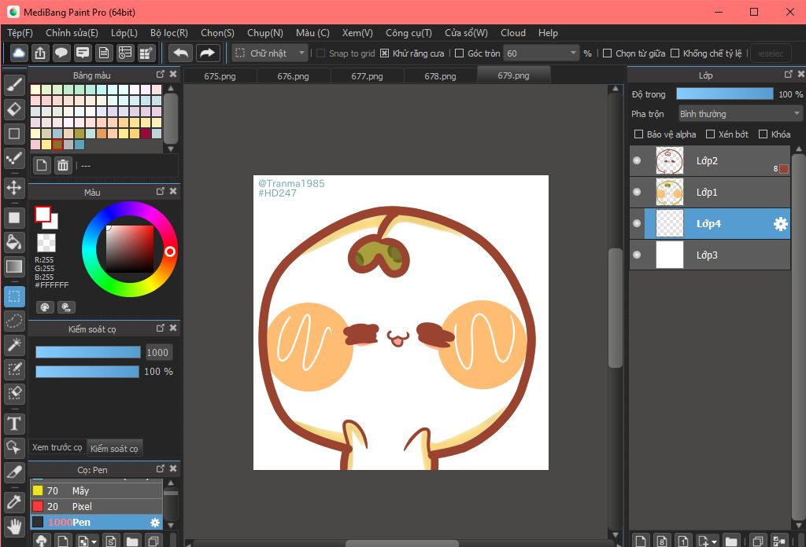This screenshot has height=547, width=806.
Task: Add new palette color with page icon
Action: click(x=42, y=165)
